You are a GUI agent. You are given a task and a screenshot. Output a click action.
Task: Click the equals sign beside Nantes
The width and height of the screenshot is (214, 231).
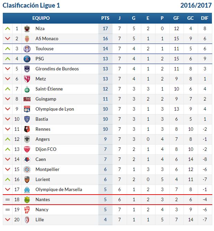(8, 200)
